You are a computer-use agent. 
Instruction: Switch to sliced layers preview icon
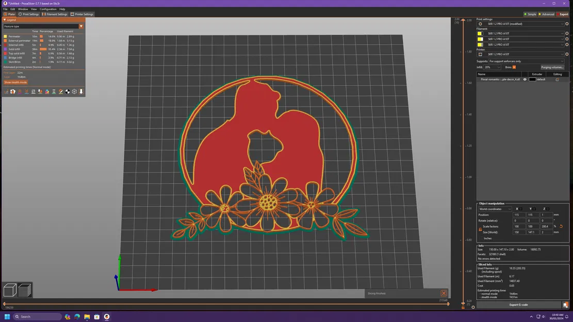[x=24, y=290]
